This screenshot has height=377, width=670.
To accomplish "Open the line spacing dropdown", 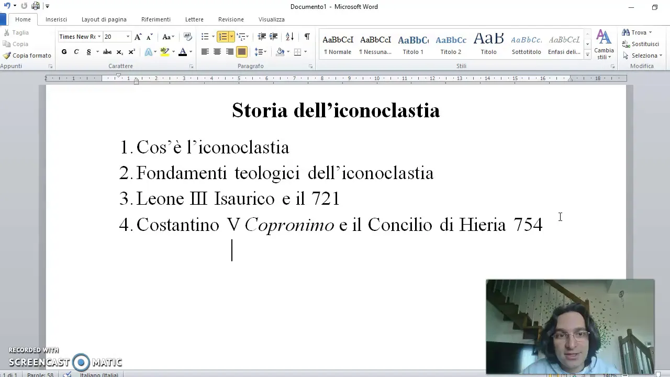I will 260,52.
